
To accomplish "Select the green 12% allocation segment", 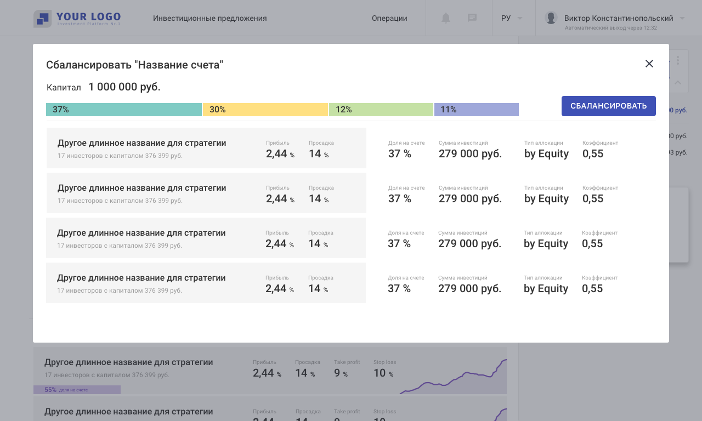I will tap(381, 110).
